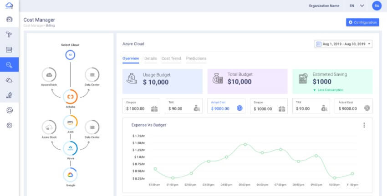Viewport: 387px width, 196px height.
Task: Click the Billing breadcrumb
Action: pyautogui.click(x=51, y=25)
